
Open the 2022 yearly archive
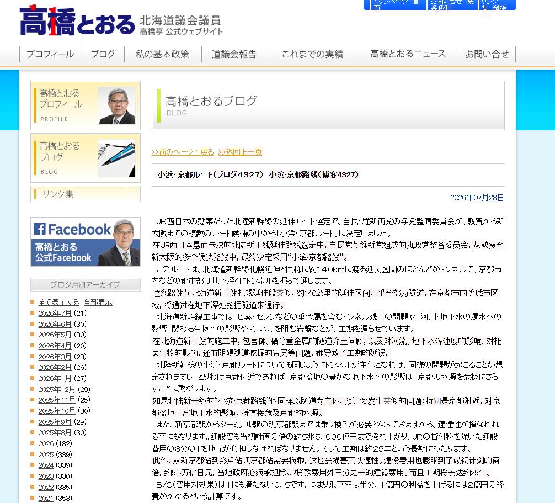[x=46, y=487]
